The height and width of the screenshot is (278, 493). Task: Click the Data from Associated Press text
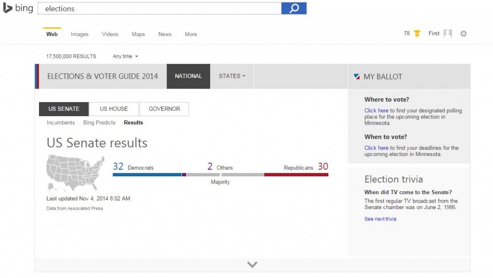click(75, 208)
